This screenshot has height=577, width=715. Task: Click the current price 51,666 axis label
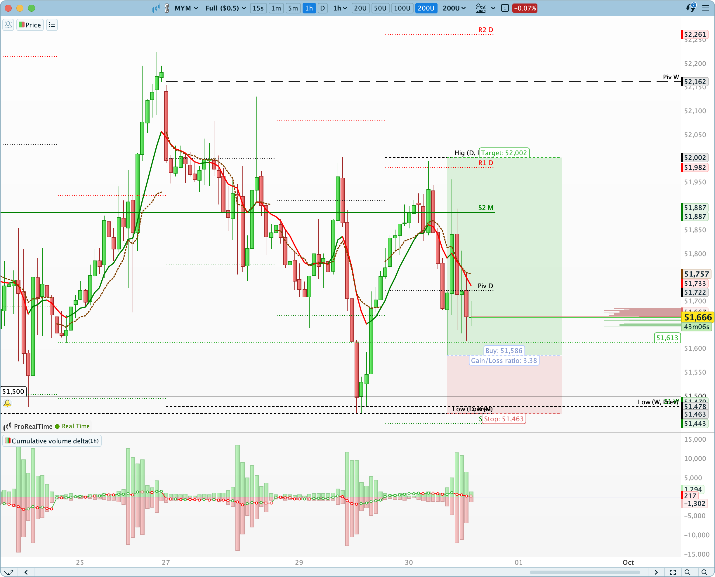697,317
